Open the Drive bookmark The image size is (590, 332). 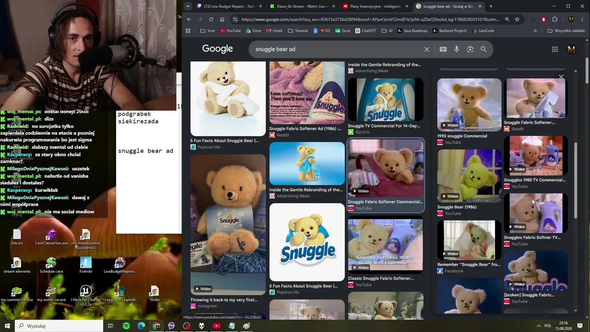254,31
